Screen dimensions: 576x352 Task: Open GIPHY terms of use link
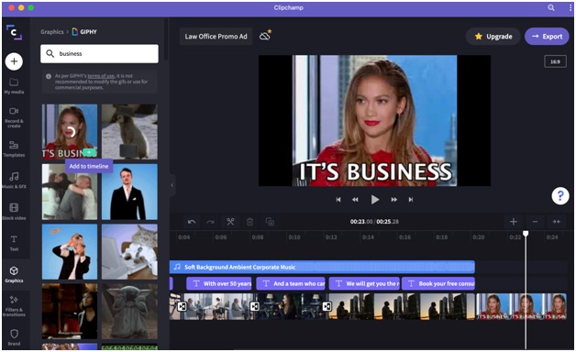tap(101, 76)
